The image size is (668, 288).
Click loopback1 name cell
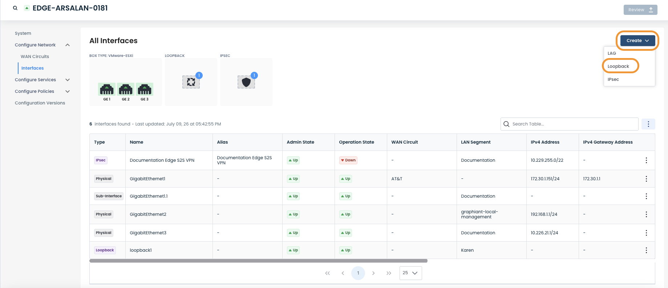pos(141,250)
